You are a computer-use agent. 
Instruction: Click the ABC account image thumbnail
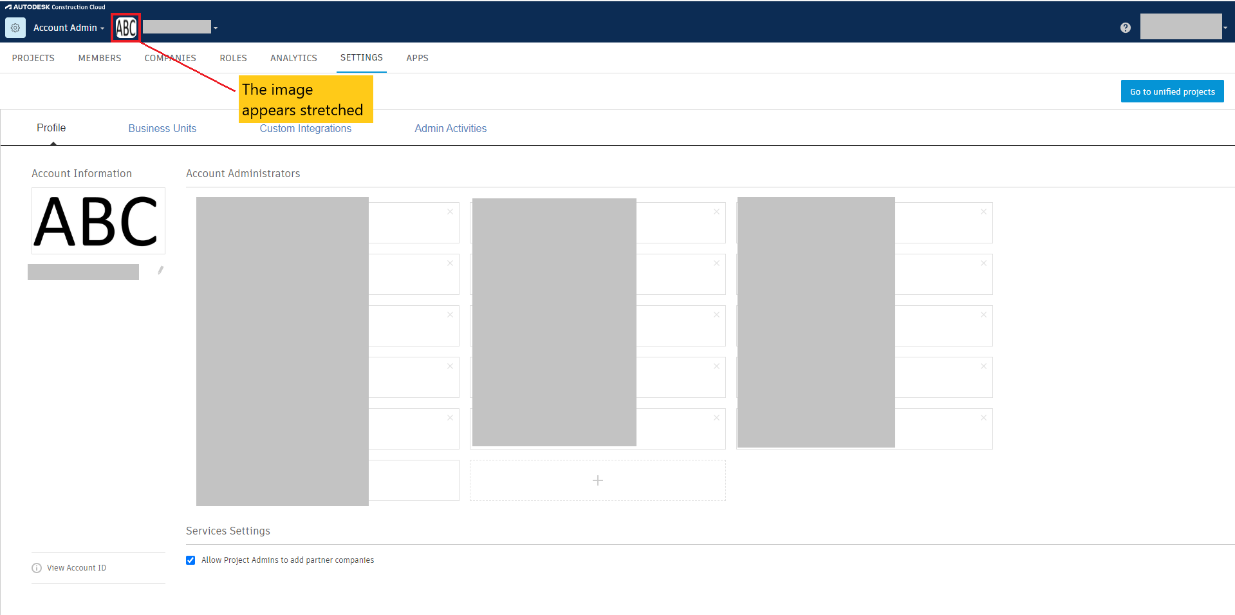point(98,221)
